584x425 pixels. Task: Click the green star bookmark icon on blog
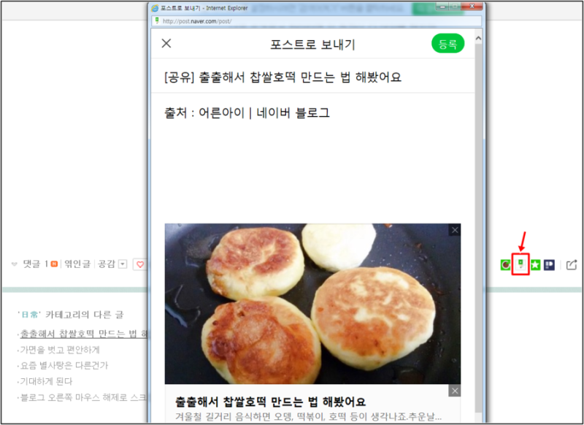click(535, 265)
